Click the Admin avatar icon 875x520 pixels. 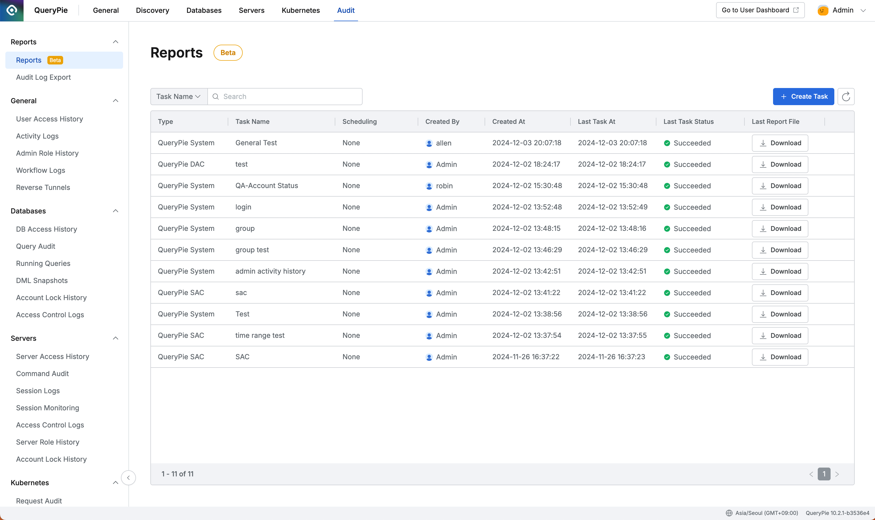[823, 10]
